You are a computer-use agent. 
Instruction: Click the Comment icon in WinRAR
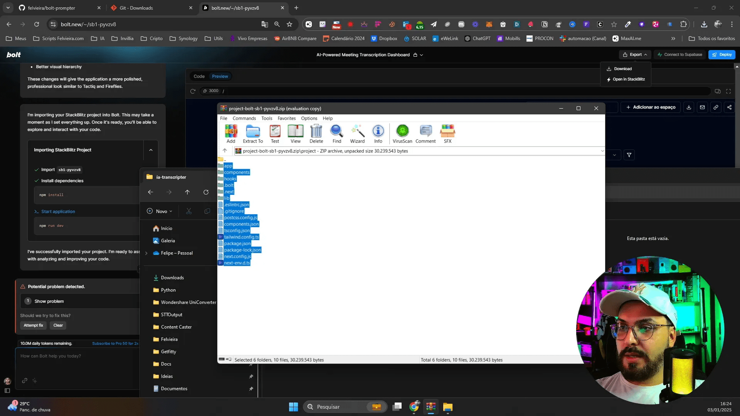[x=425, y=134]
